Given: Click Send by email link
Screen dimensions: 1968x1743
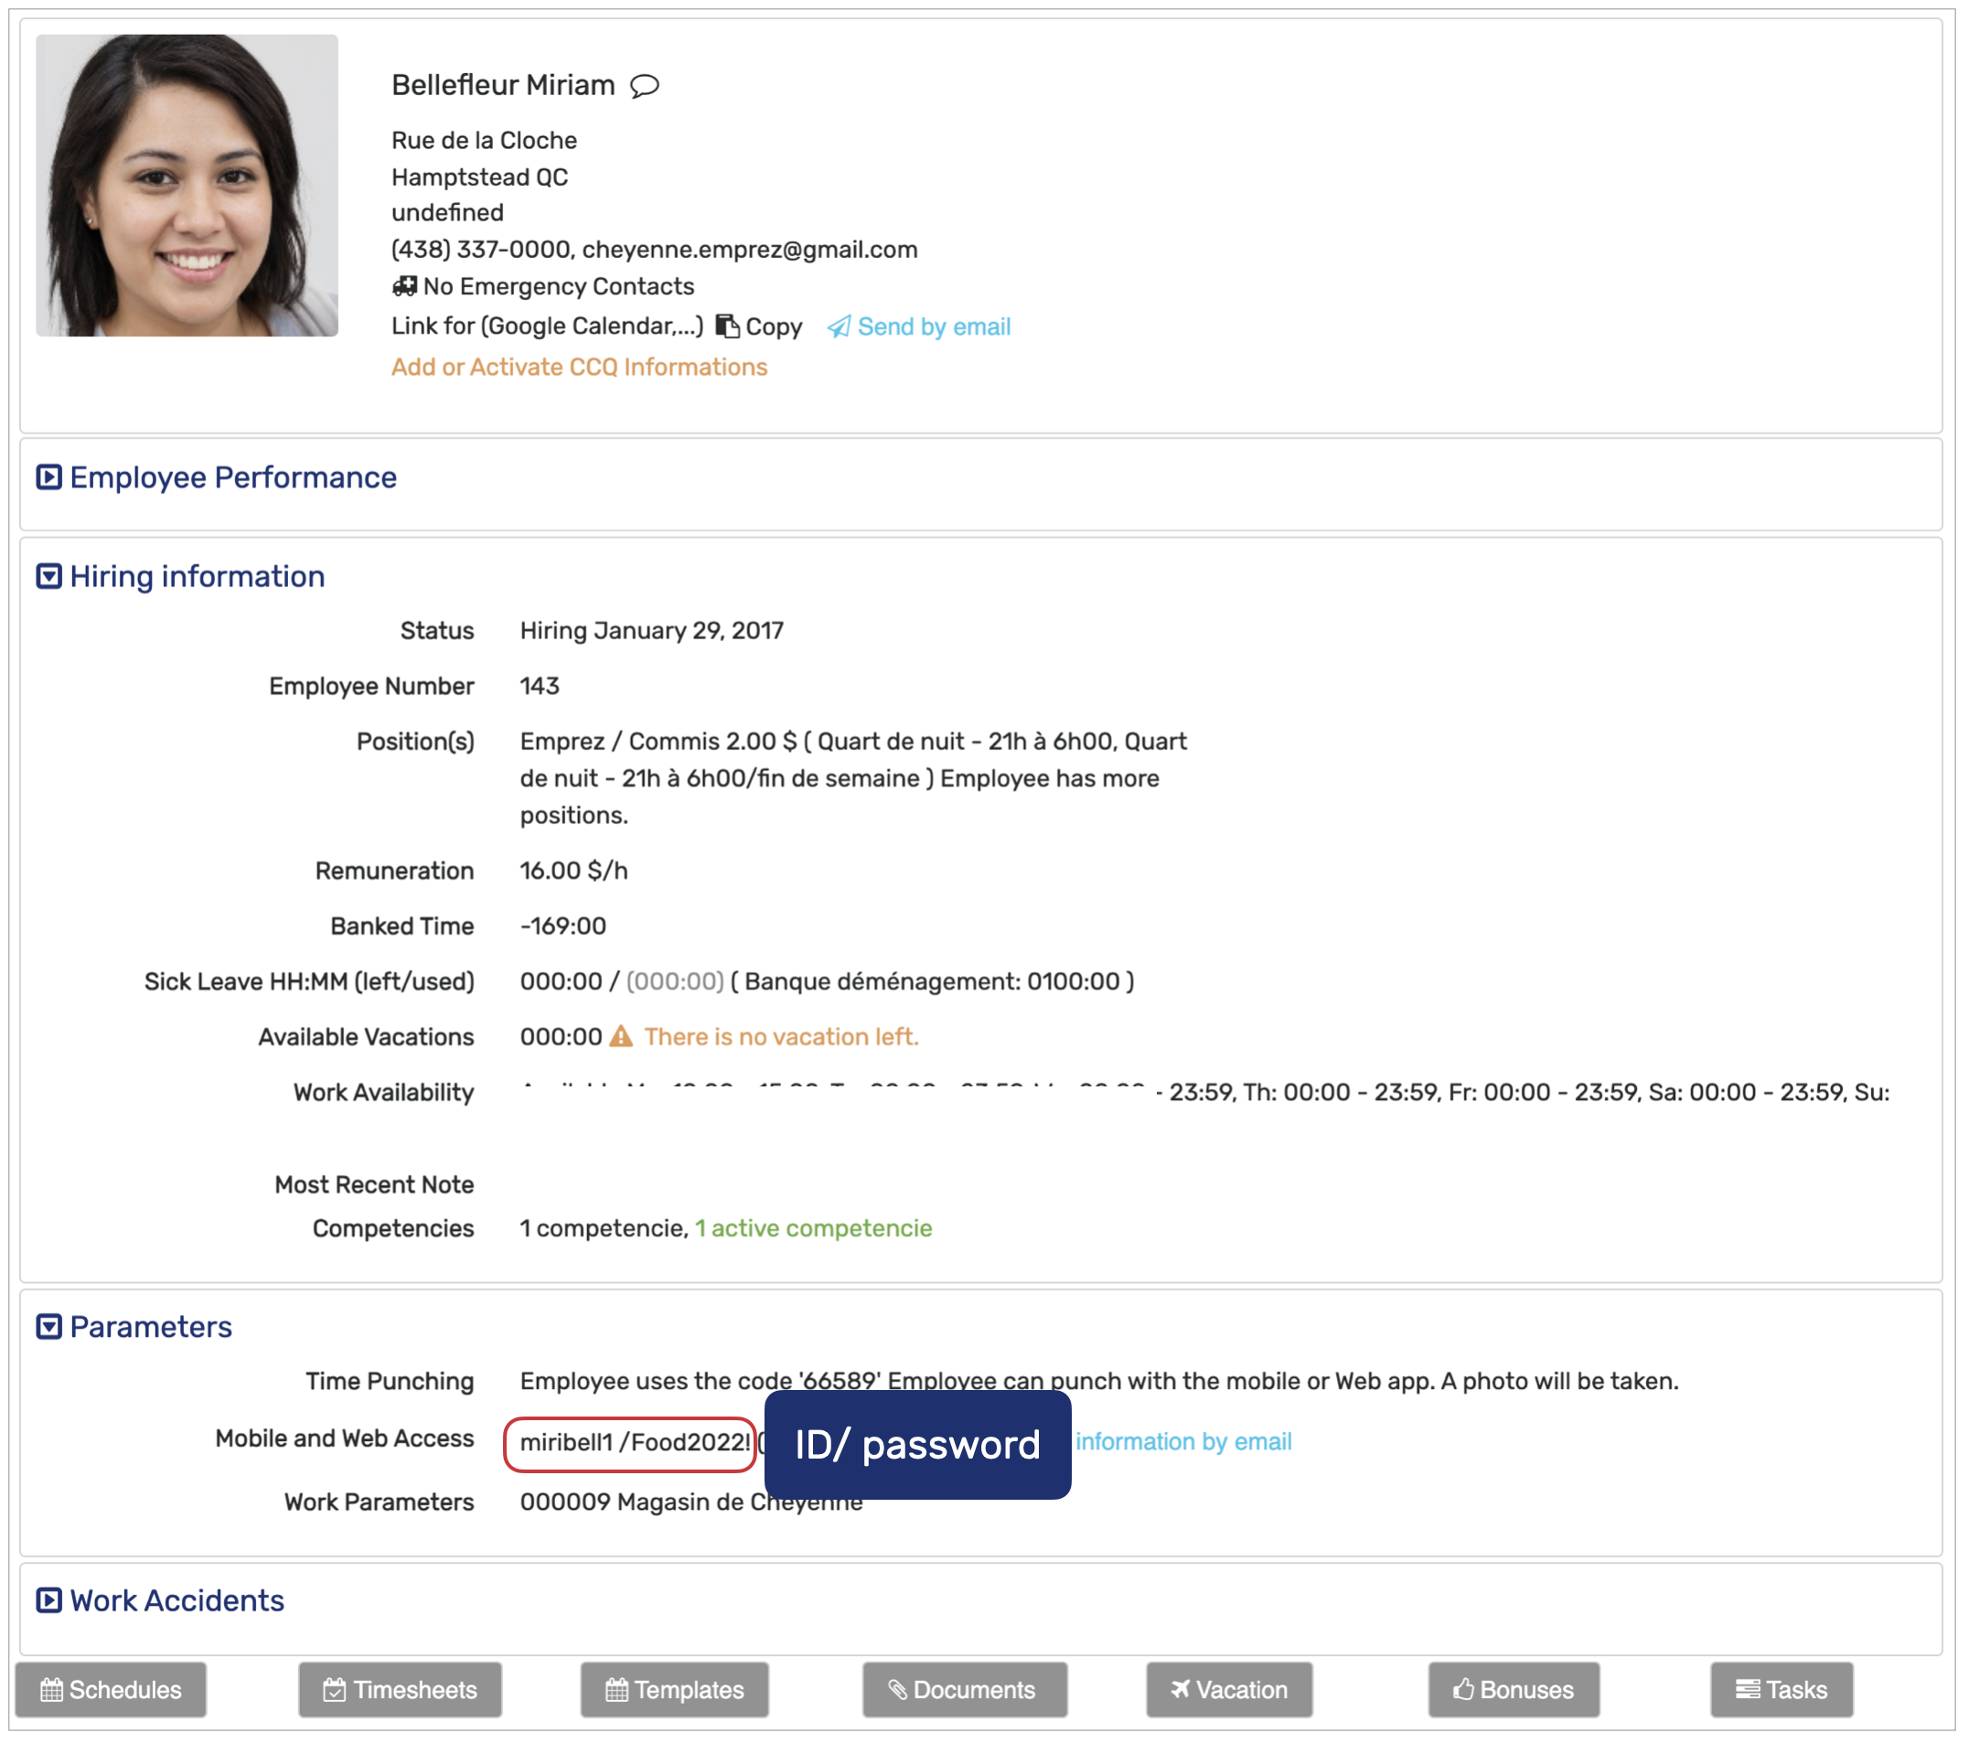Looking at the screenshot, I should [933, 327].
